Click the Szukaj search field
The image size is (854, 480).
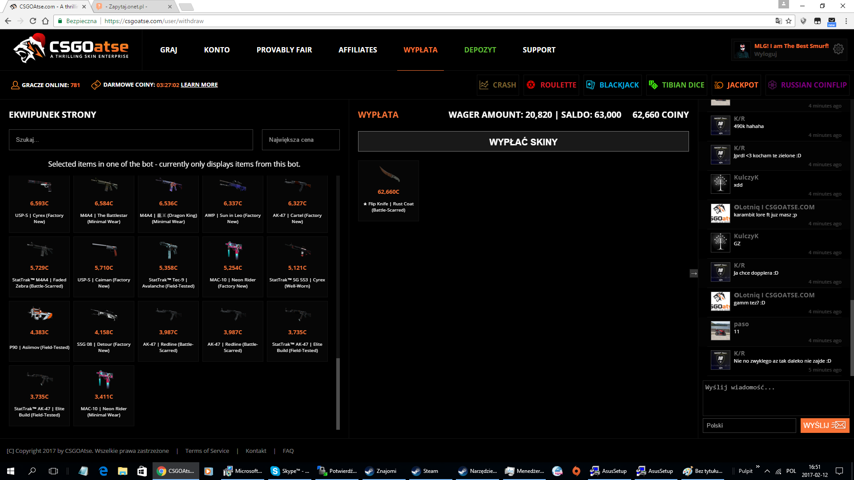(x=131, y=140)
